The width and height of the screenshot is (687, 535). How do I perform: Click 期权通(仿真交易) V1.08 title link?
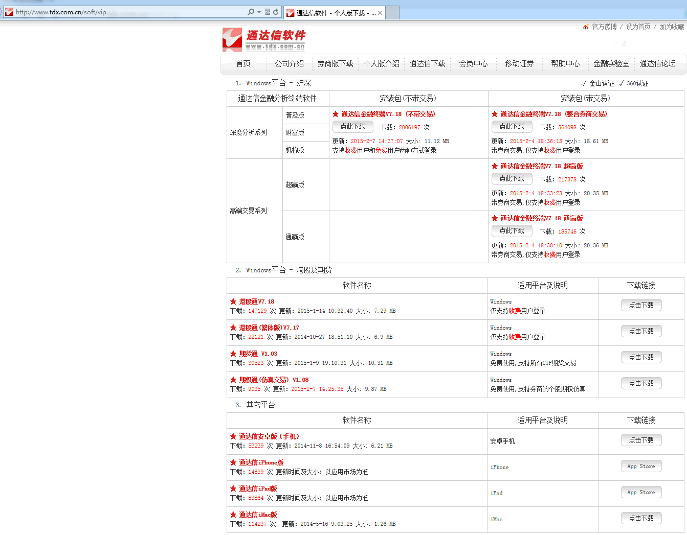[274, 380]
